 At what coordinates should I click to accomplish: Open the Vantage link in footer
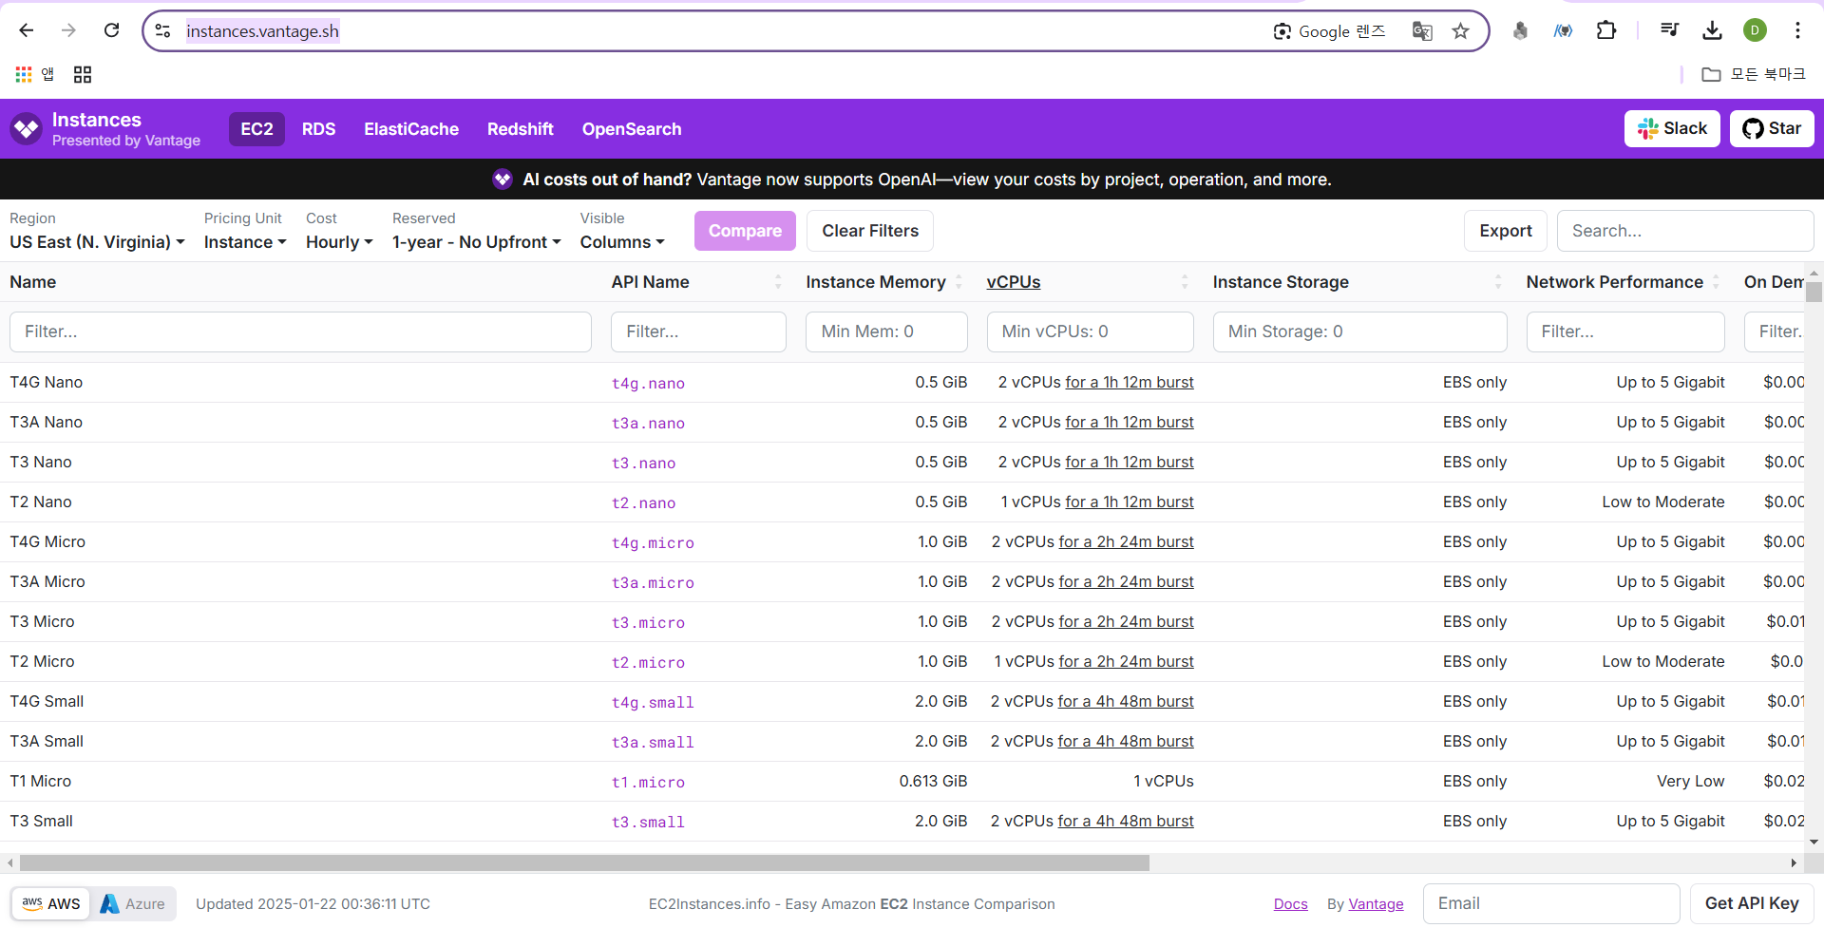coord(1376,904)
